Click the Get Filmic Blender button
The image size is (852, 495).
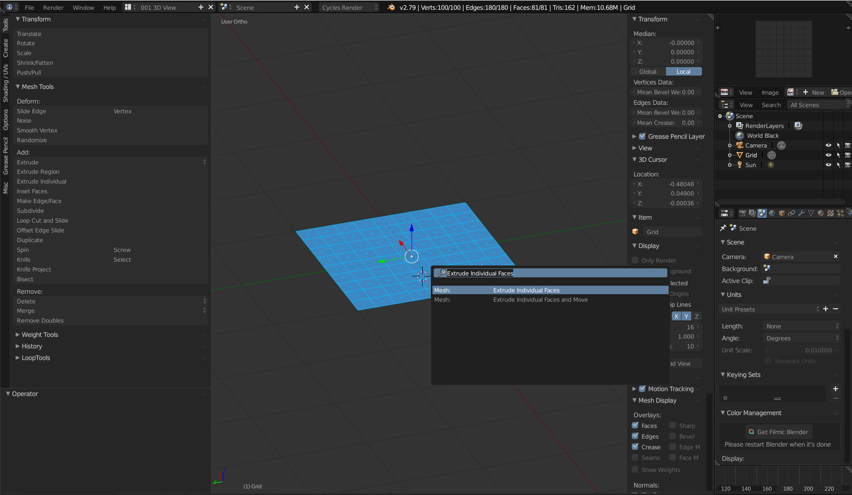(779, 432)
